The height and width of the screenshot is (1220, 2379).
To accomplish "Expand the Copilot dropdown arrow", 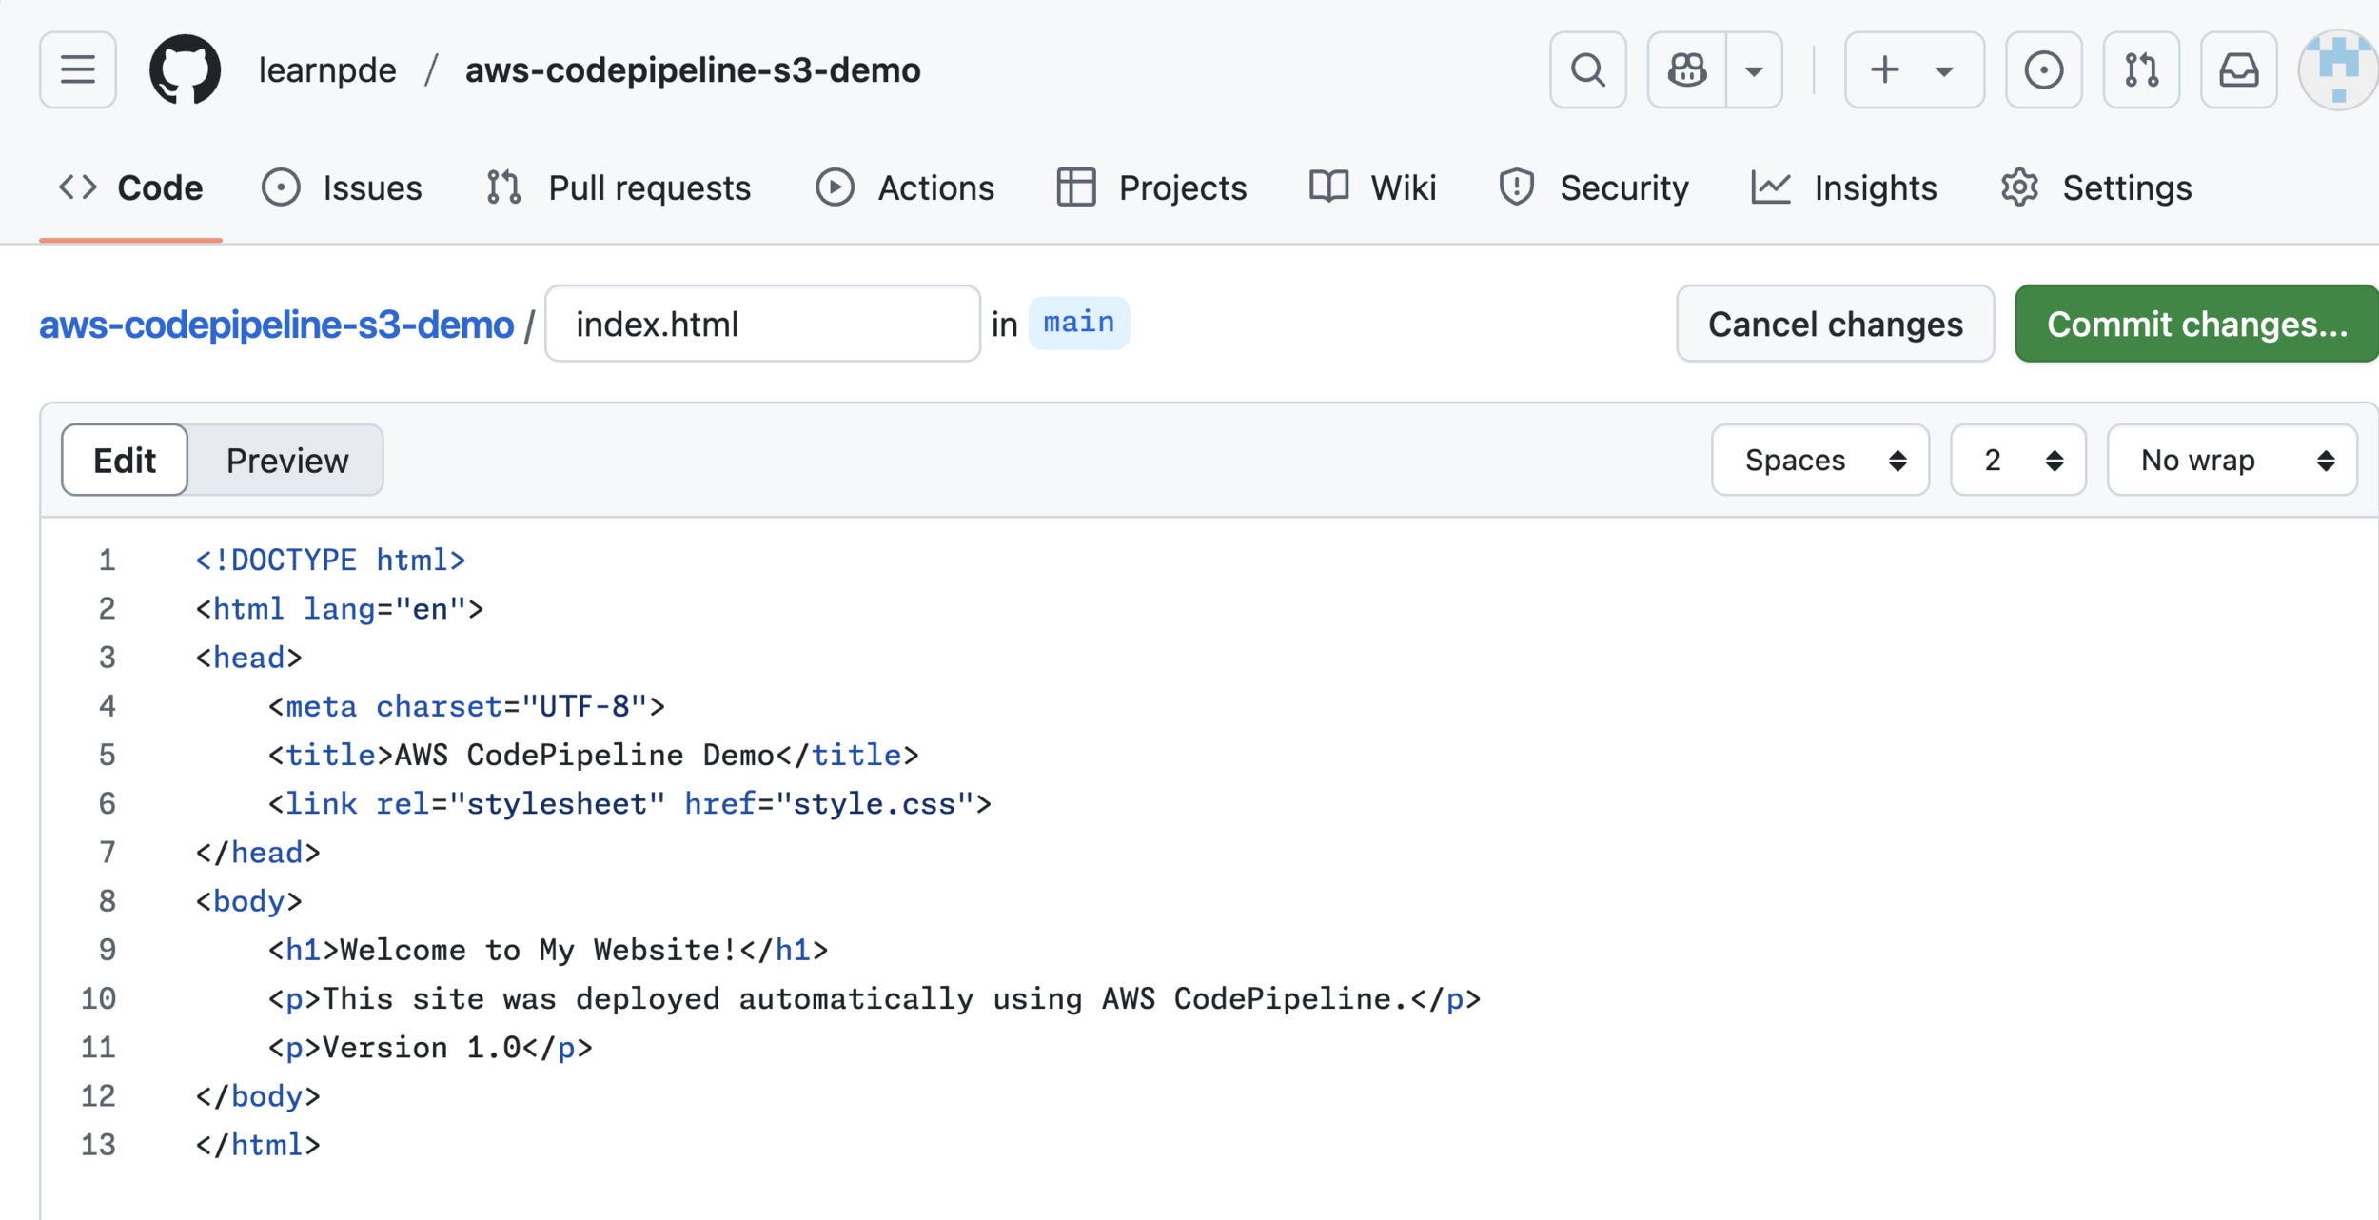I will click(1754, 69).
